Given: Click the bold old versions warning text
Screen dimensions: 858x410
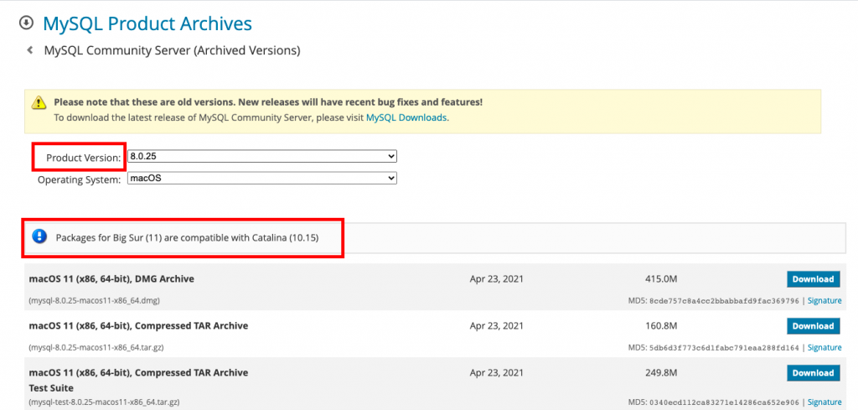Looking at the screenshot, I should click(x=268, y=102).
